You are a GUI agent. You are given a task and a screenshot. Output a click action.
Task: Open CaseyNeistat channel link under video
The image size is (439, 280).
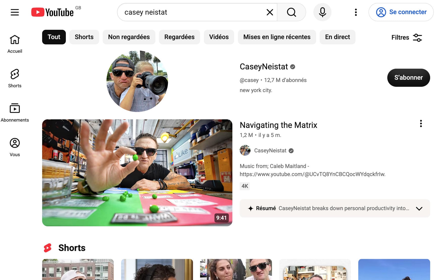pos(270,151)
